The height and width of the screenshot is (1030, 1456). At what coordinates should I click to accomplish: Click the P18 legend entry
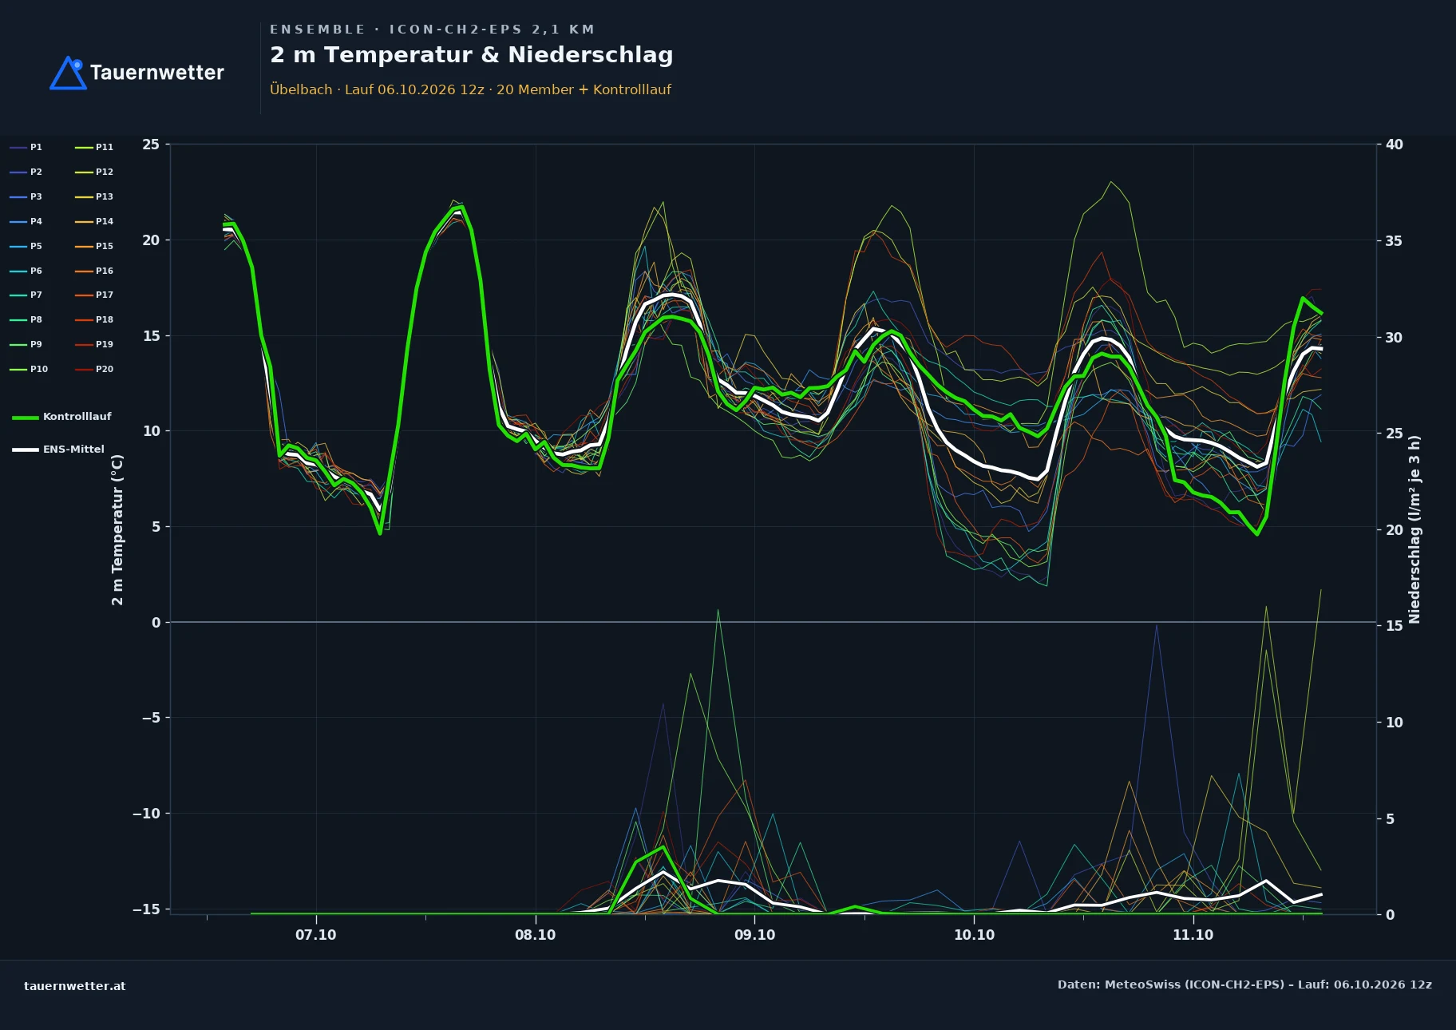click(x=94, y=319)
